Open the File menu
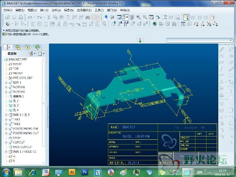 (x=8, y=10)
